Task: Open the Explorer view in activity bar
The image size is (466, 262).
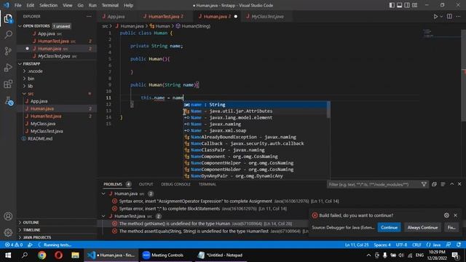Action: (8, 19)
